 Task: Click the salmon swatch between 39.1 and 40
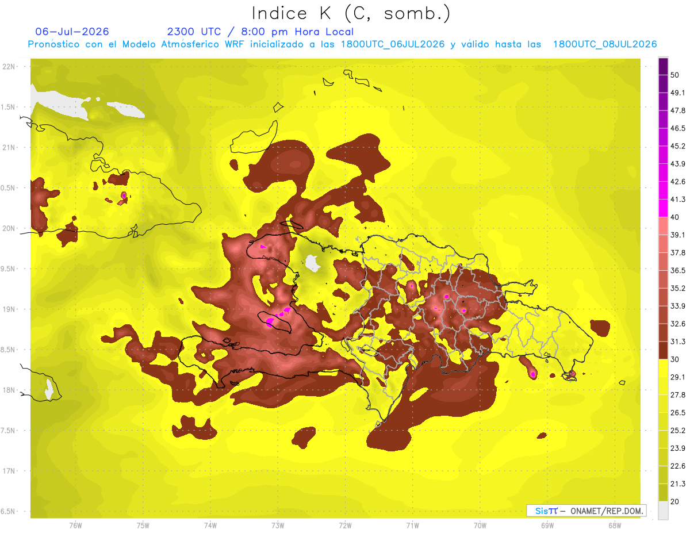[663, 226]
